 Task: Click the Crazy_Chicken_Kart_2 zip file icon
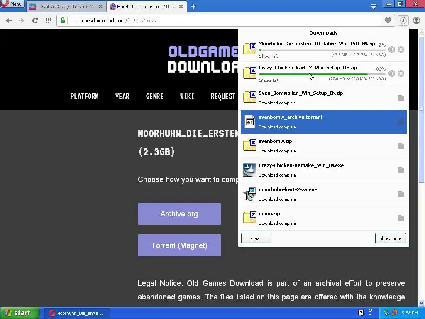pos(249,73)
